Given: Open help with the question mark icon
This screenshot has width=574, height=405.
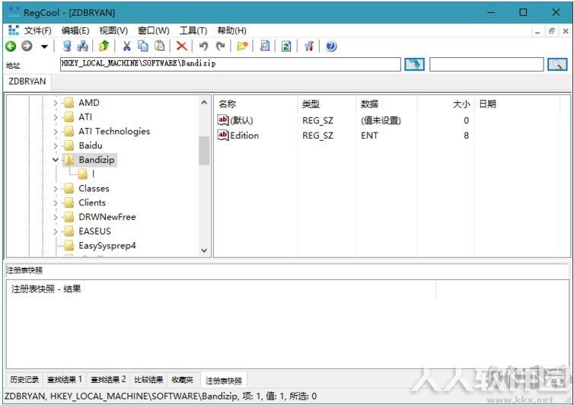Looking at the screenshot, I should click(331, 46).
